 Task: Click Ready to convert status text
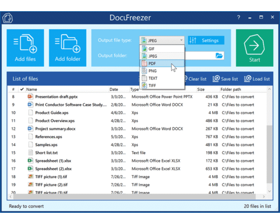click(x=26, y=206)
